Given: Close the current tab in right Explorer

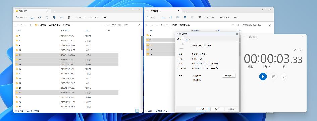Looking at the screenshot, I should pos(178,11).
